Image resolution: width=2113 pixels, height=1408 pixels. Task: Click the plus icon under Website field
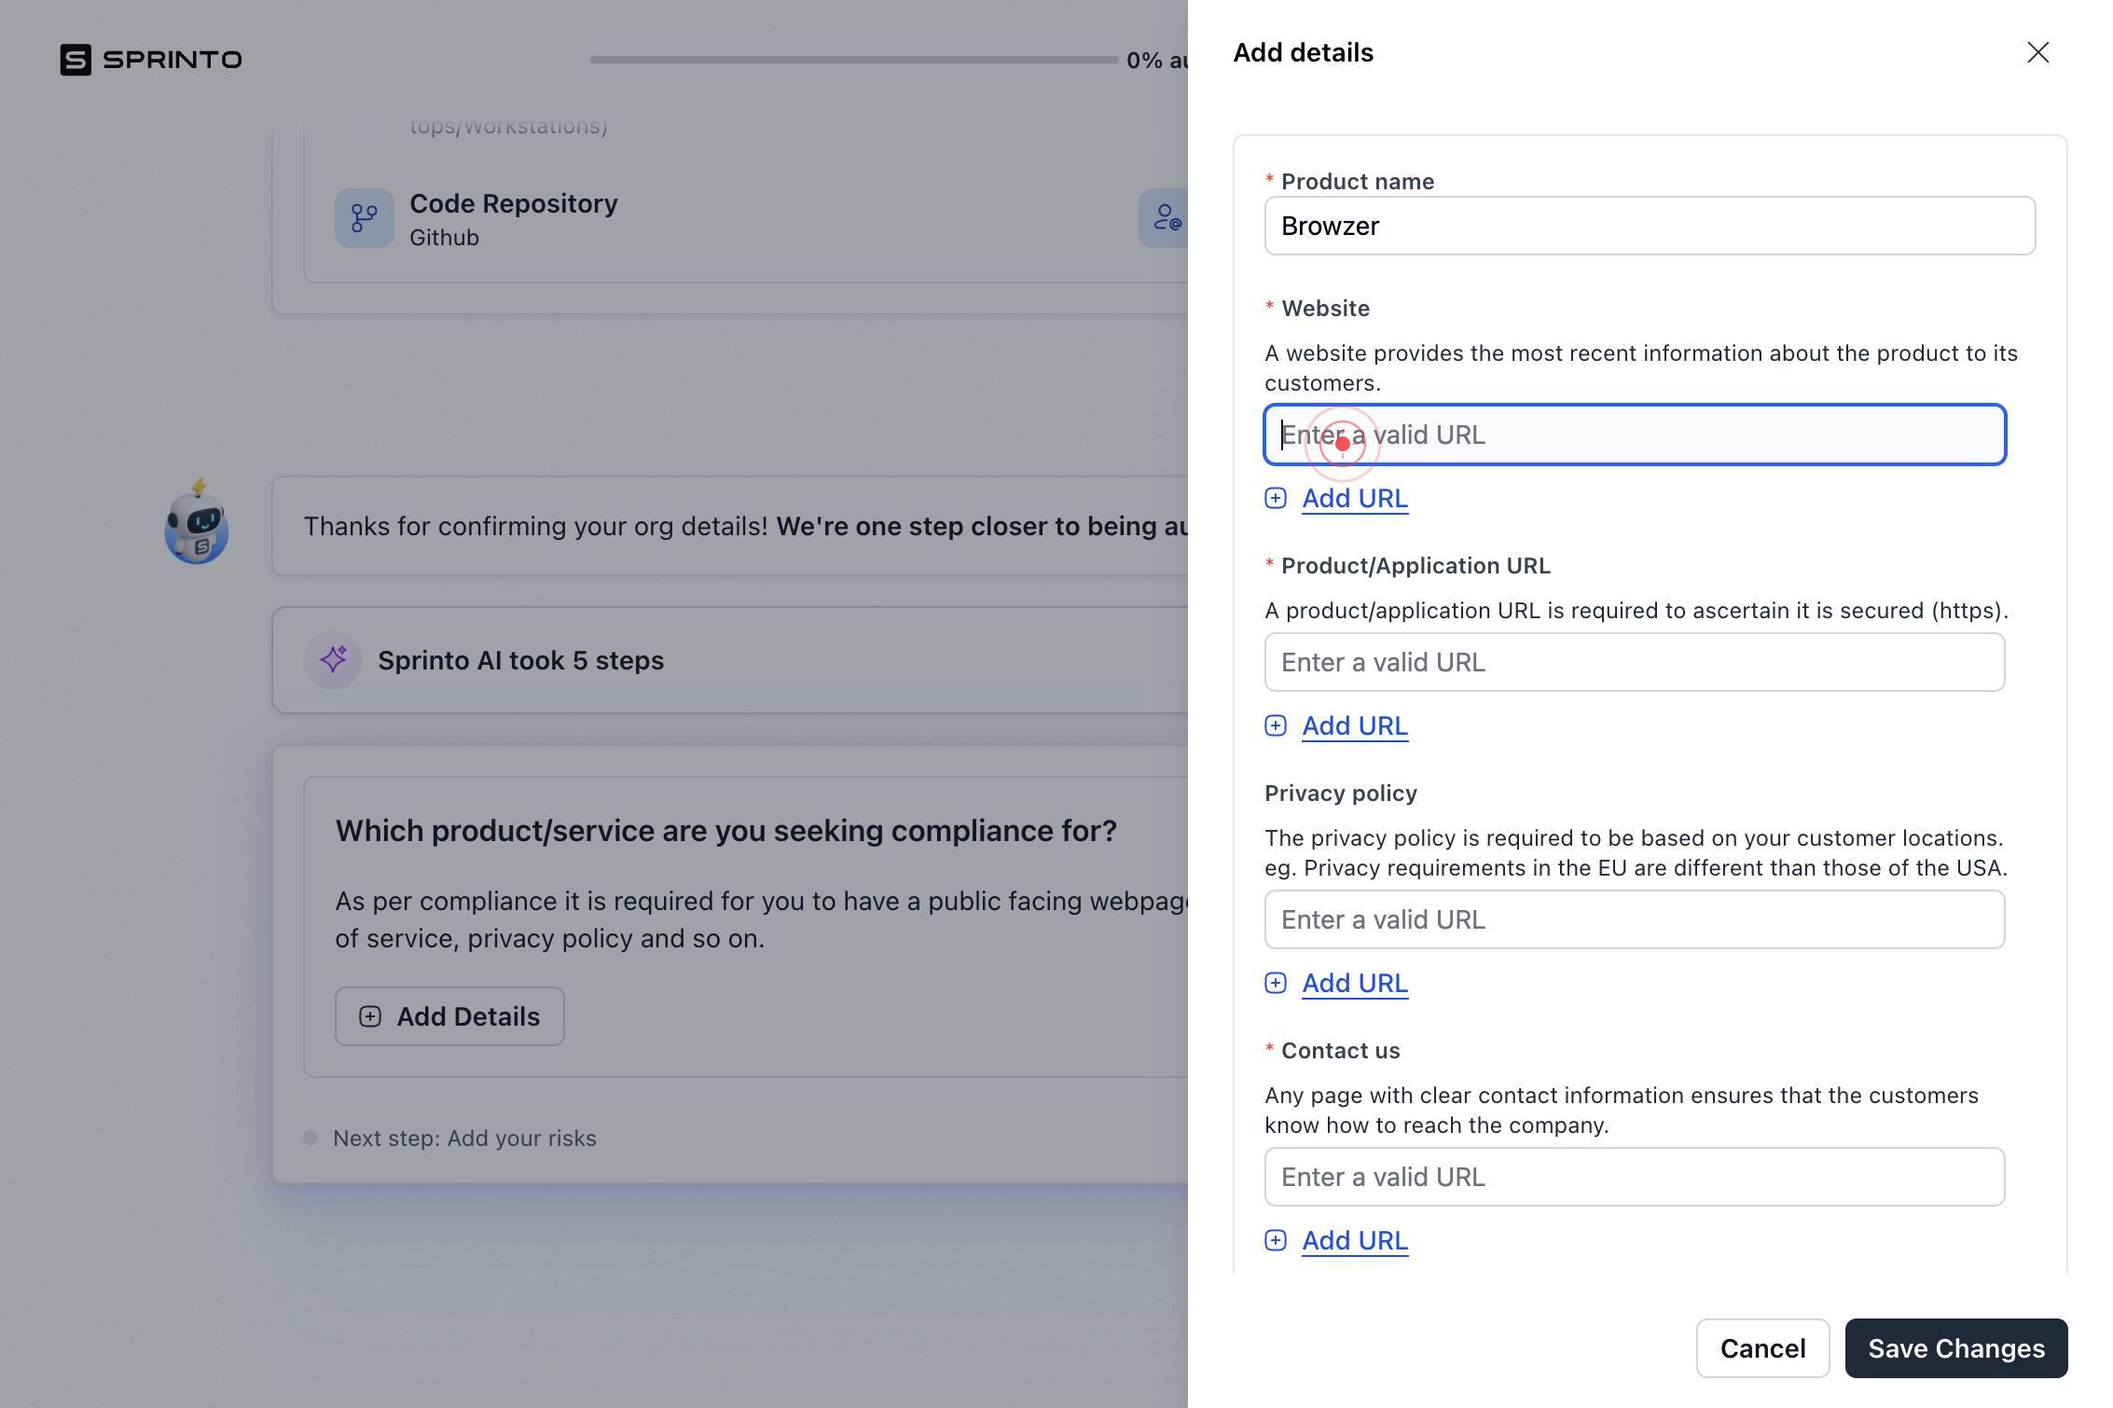tap(1276, 499)
